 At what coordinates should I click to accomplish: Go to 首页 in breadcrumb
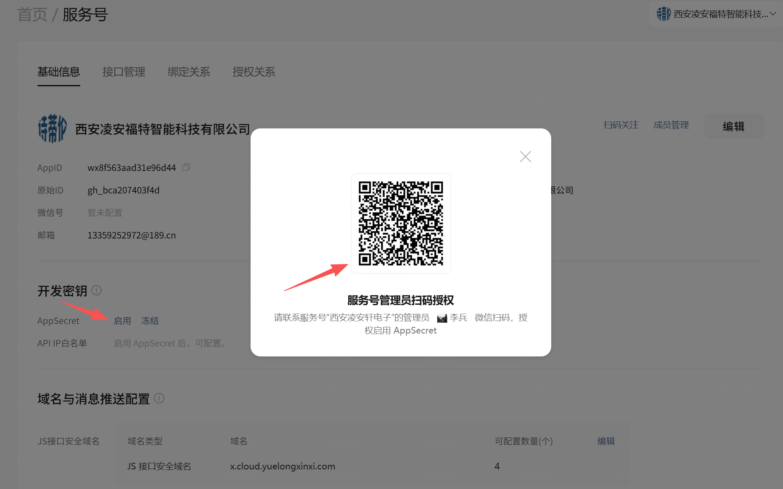pyautogui.click(x=32, y=15)
